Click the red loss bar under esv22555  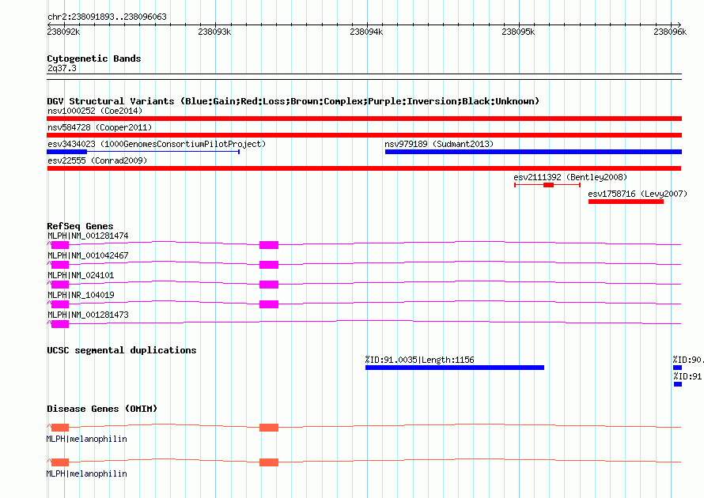pos(364,168)
